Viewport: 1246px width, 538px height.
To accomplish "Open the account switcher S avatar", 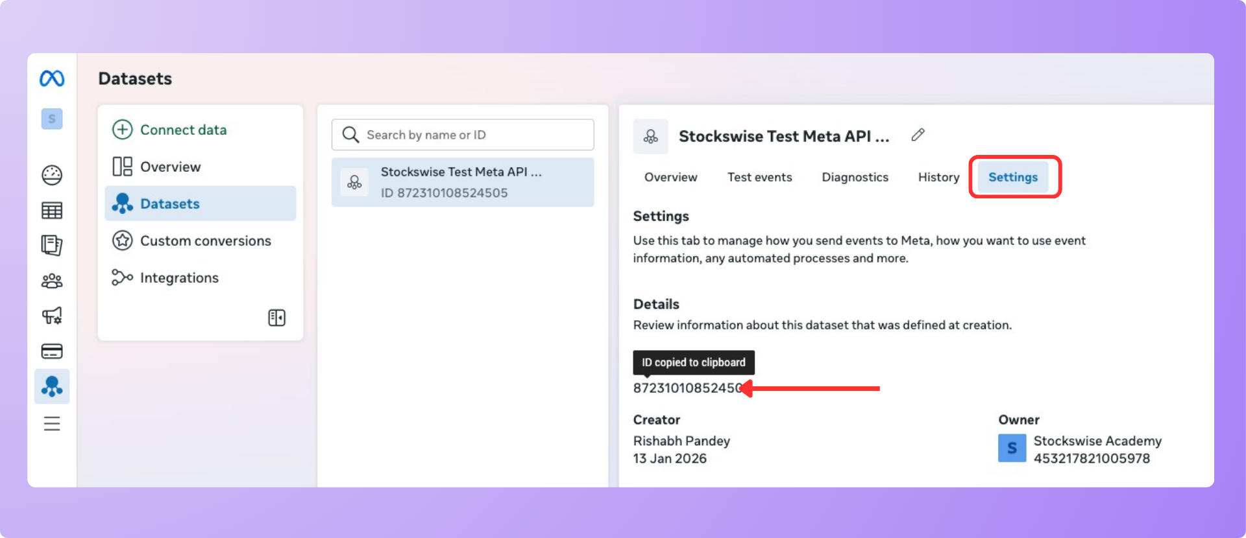I will (x=52, y=119).
